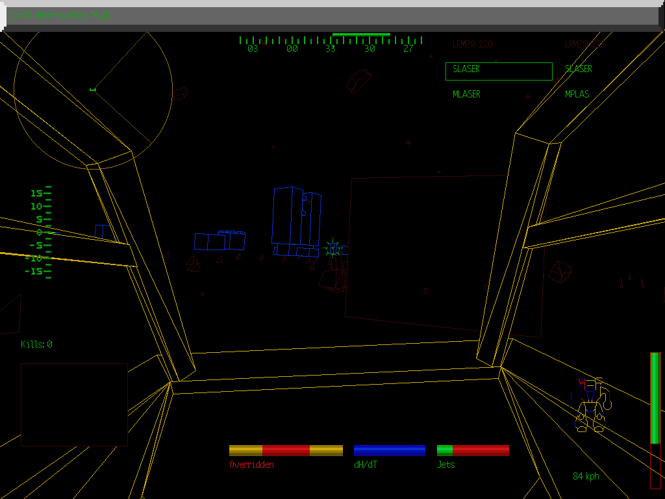Image resolution: width=665 pixels, height=499 pixels.
Task: Click the green blip on the radar
Action: (93, 89)
